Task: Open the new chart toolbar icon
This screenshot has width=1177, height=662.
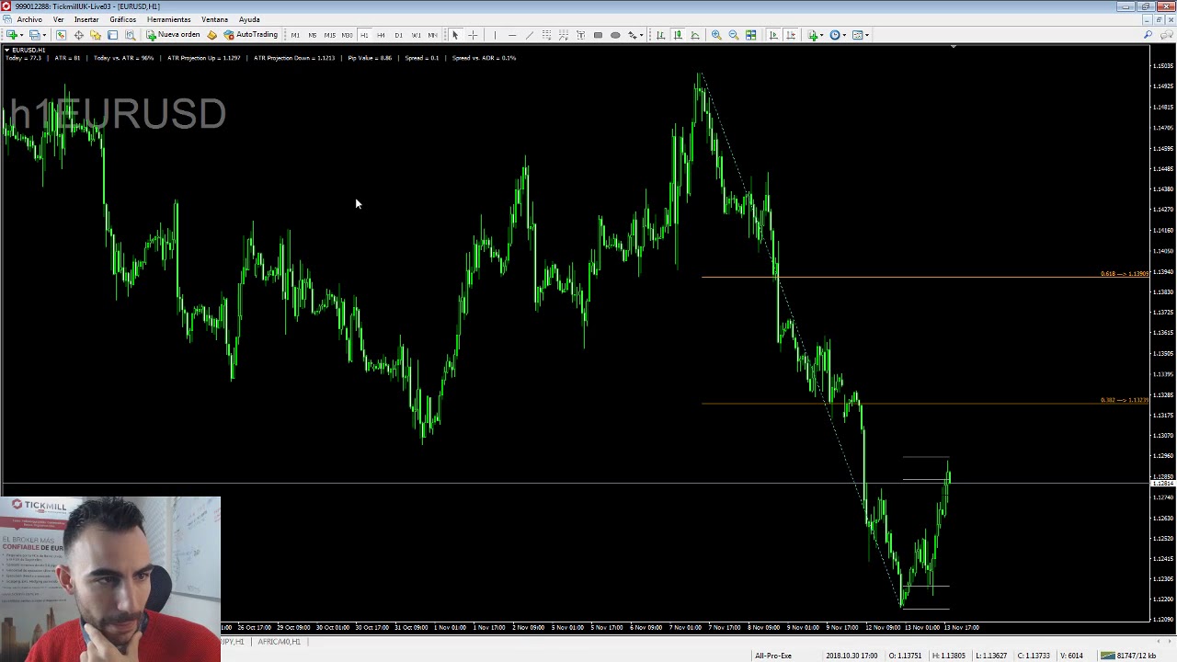Action: point(12,35)
